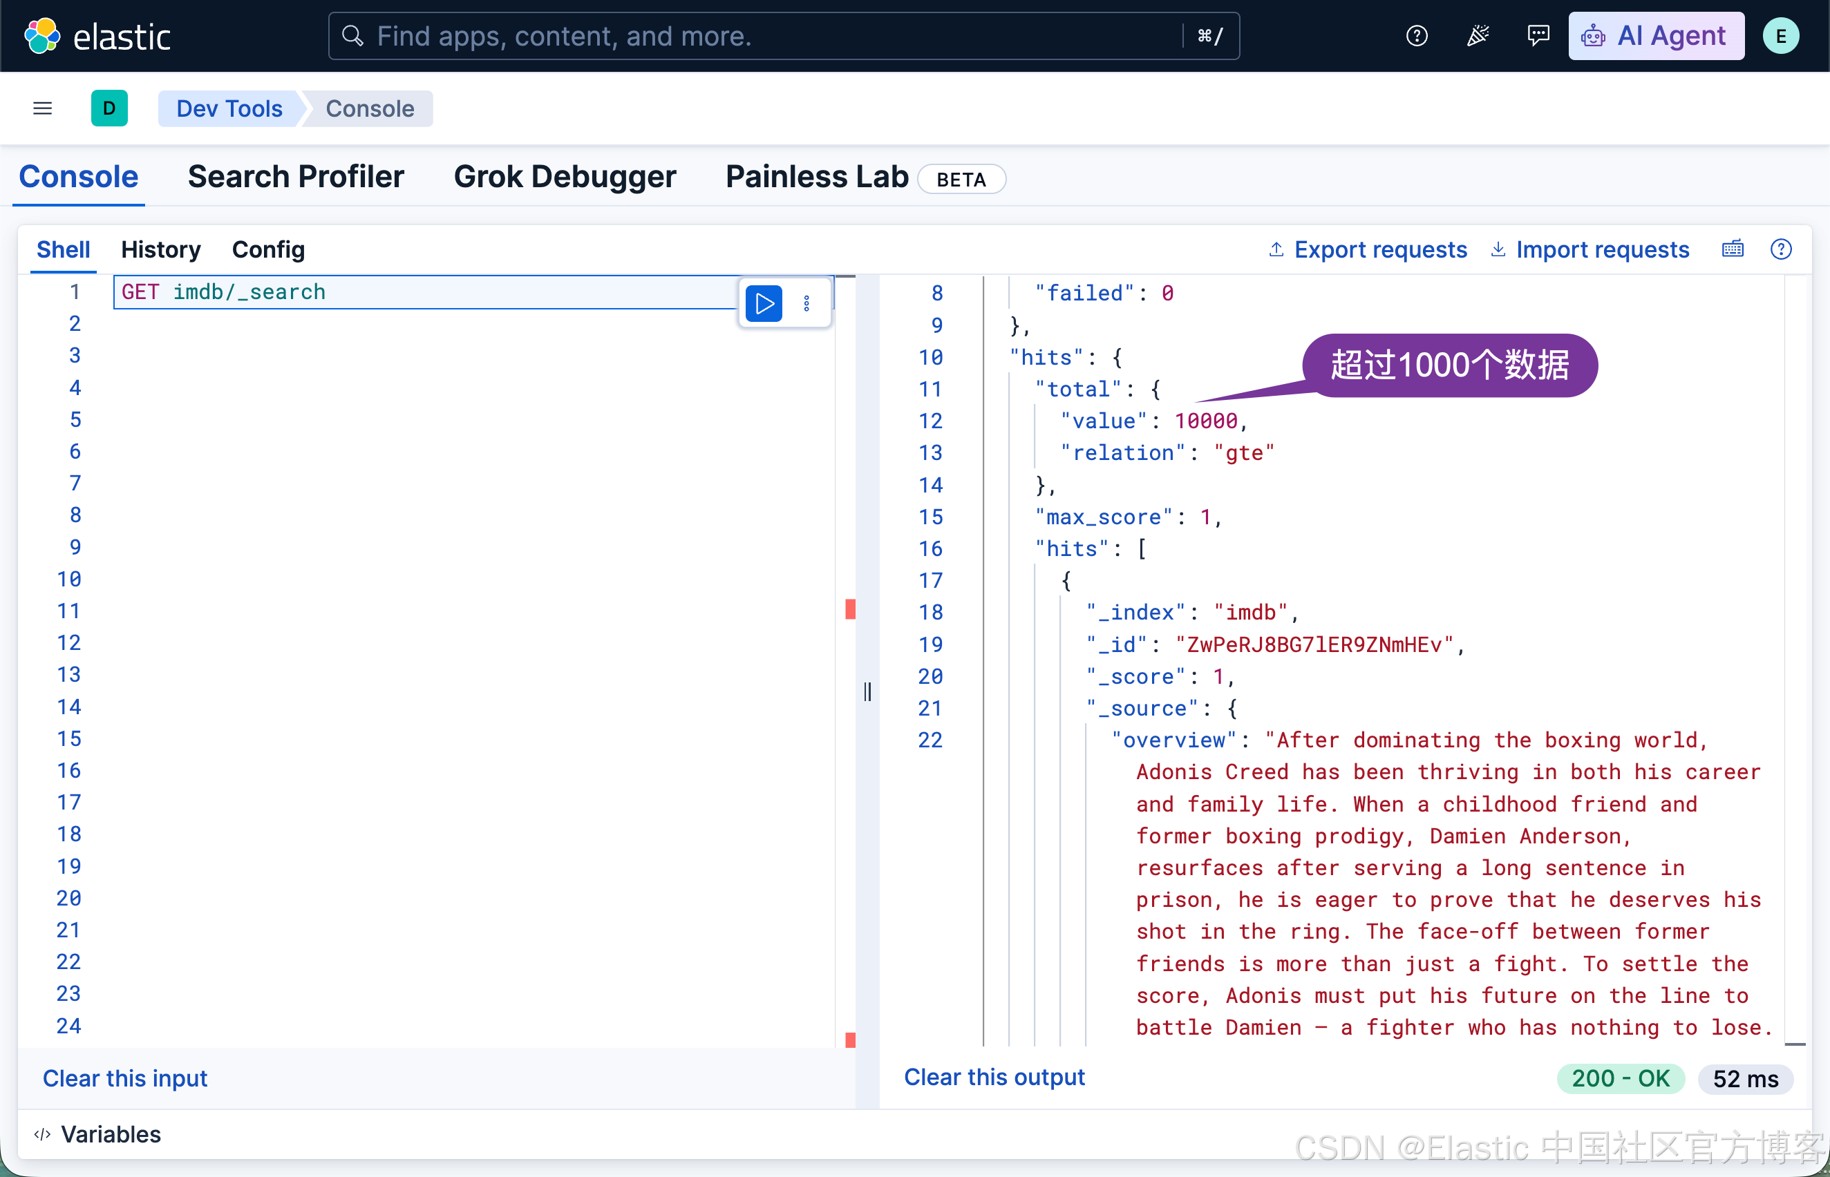
Task: Switch to the Search Profiler tab
Action: pyautogui.click(x=296, y=178)
